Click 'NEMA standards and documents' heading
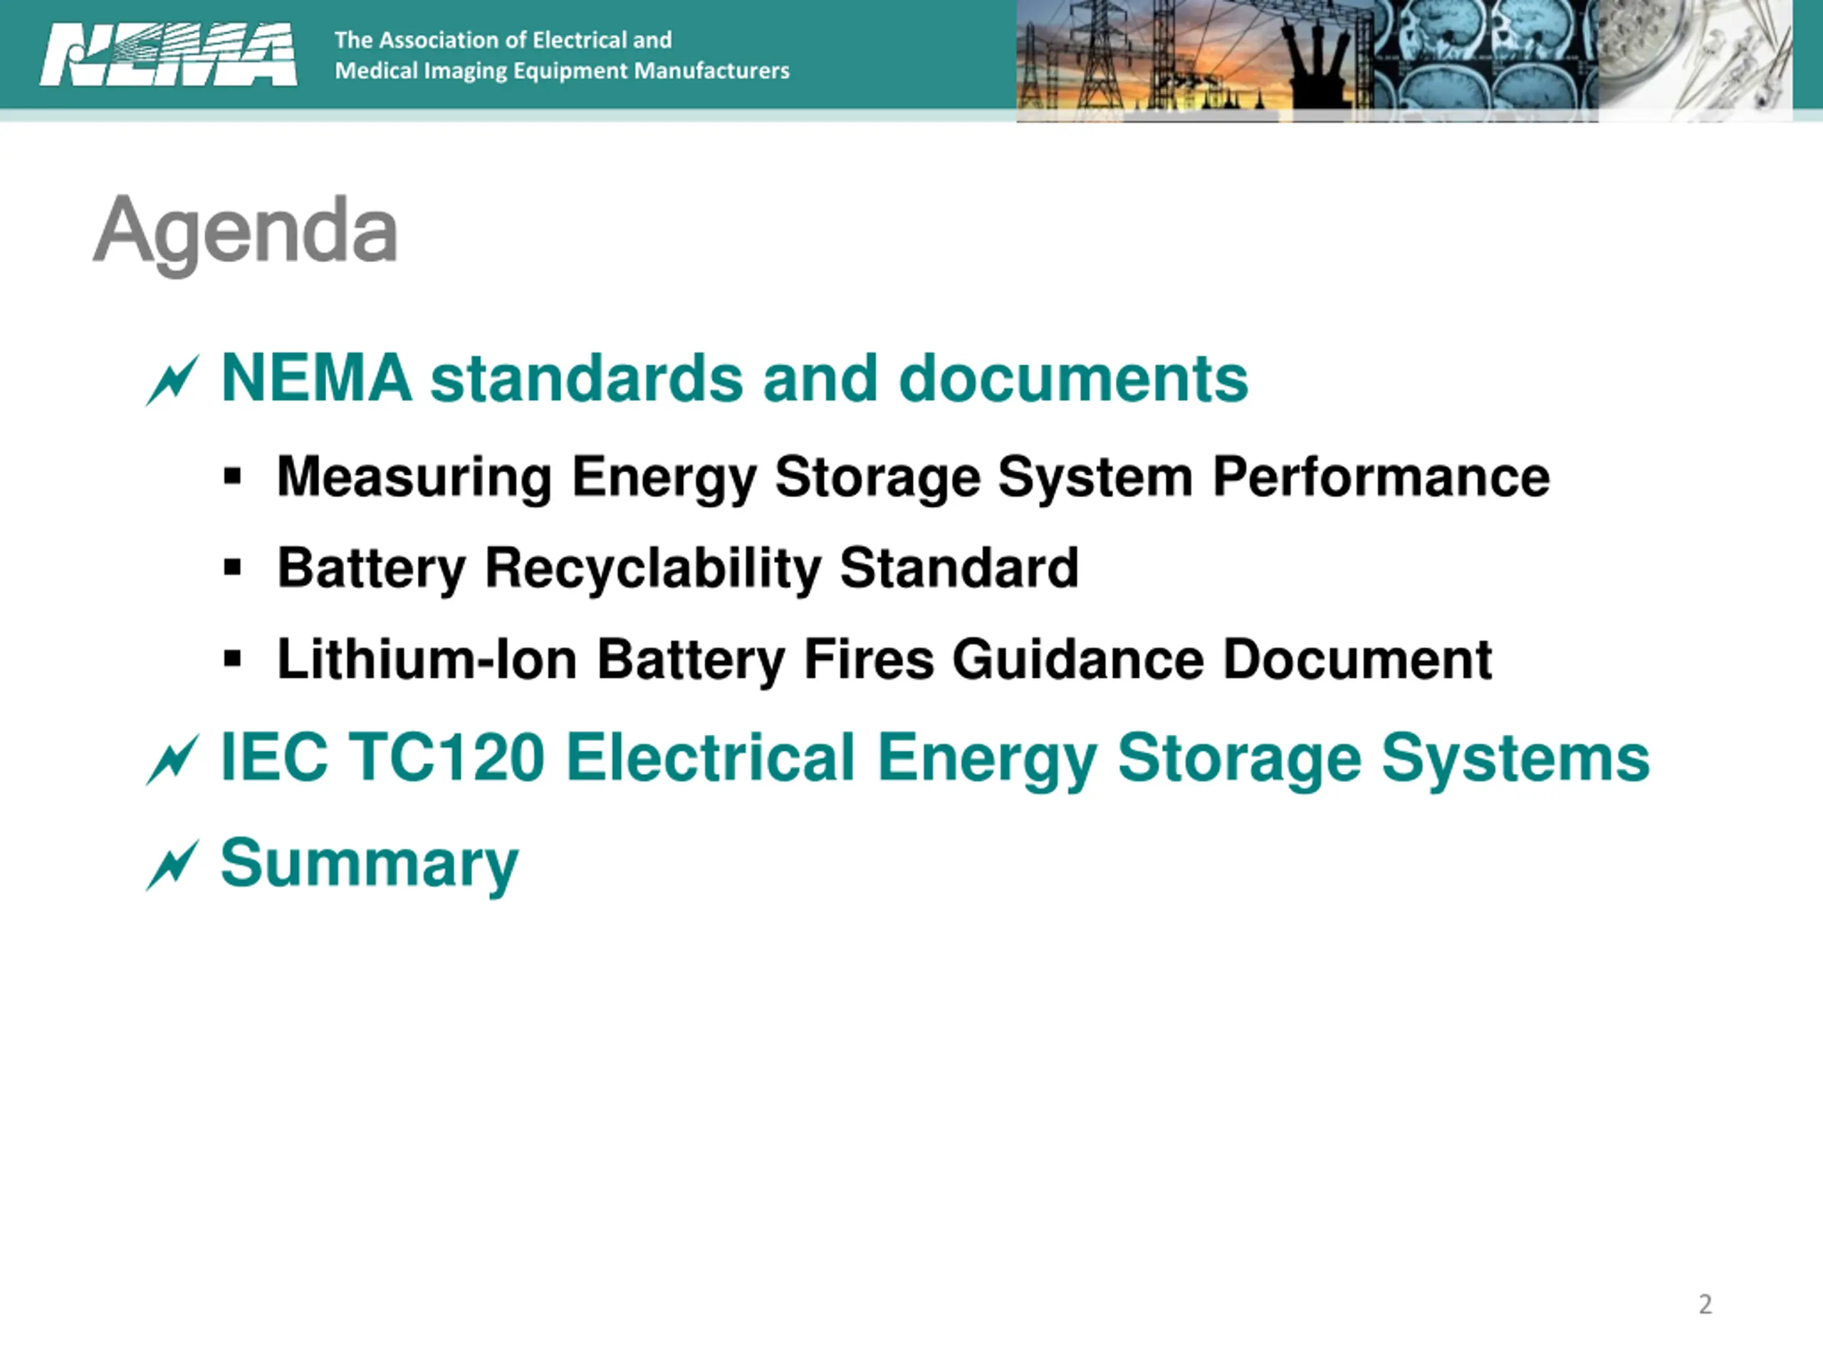 [x=735, y=379]
